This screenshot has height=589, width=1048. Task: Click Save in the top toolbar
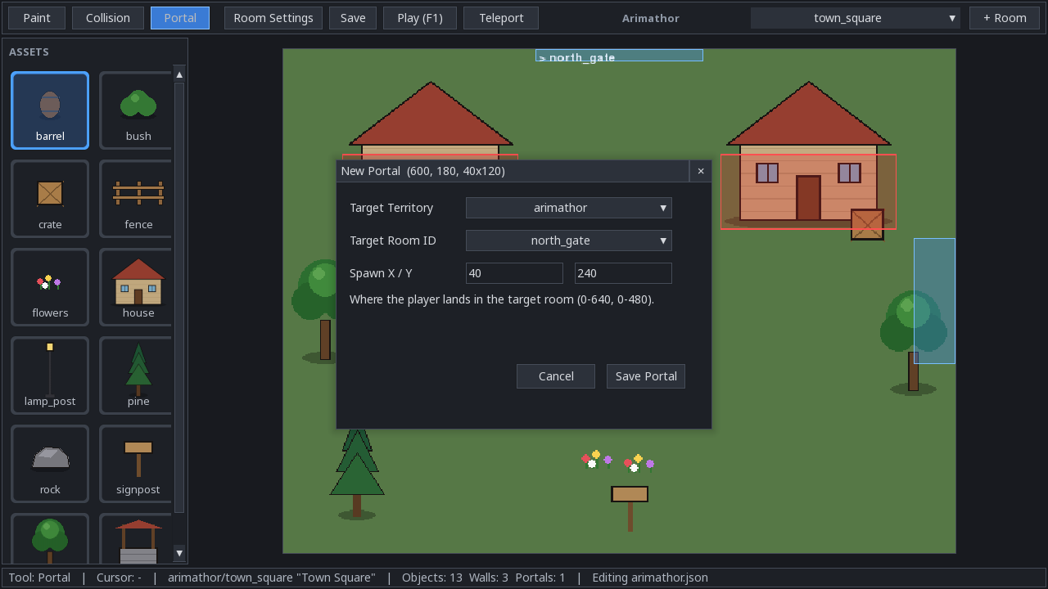(x=353, y=18)
